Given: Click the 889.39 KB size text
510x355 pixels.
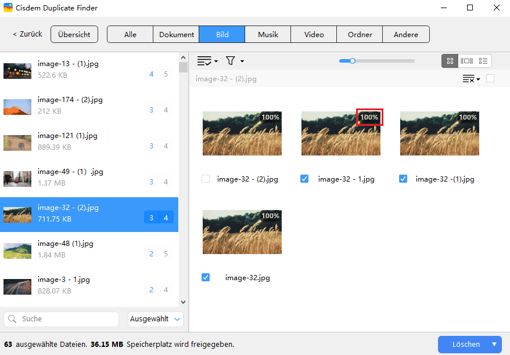Looking at the screenshot, I should (55, 147).
